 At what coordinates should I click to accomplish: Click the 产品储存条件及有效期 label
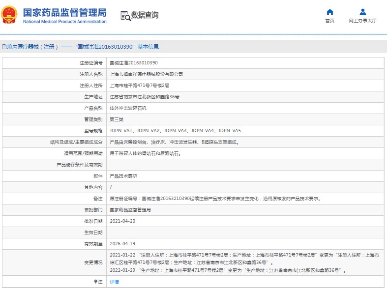pos(80,165)
